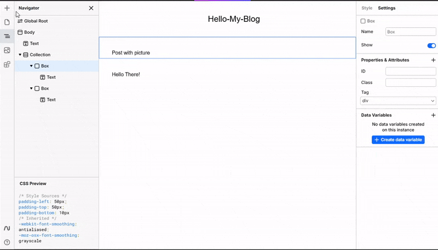The image size is (438, 250).
Task: Click the Class input field
Action: coord(411,82)
